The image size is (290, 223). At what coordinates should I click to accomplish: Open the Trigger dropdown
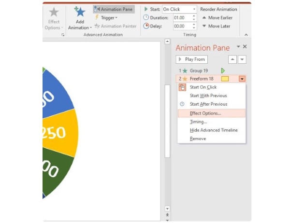(x=109, y=18)
